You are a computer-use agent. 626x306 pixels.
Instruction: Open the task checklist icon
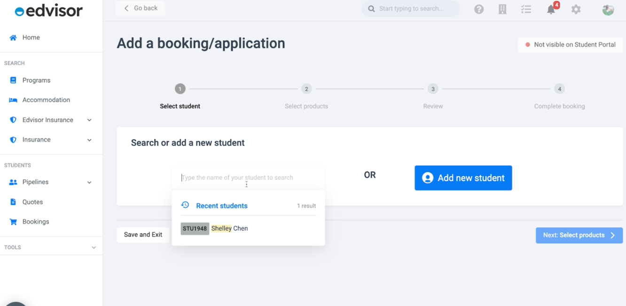526,9
